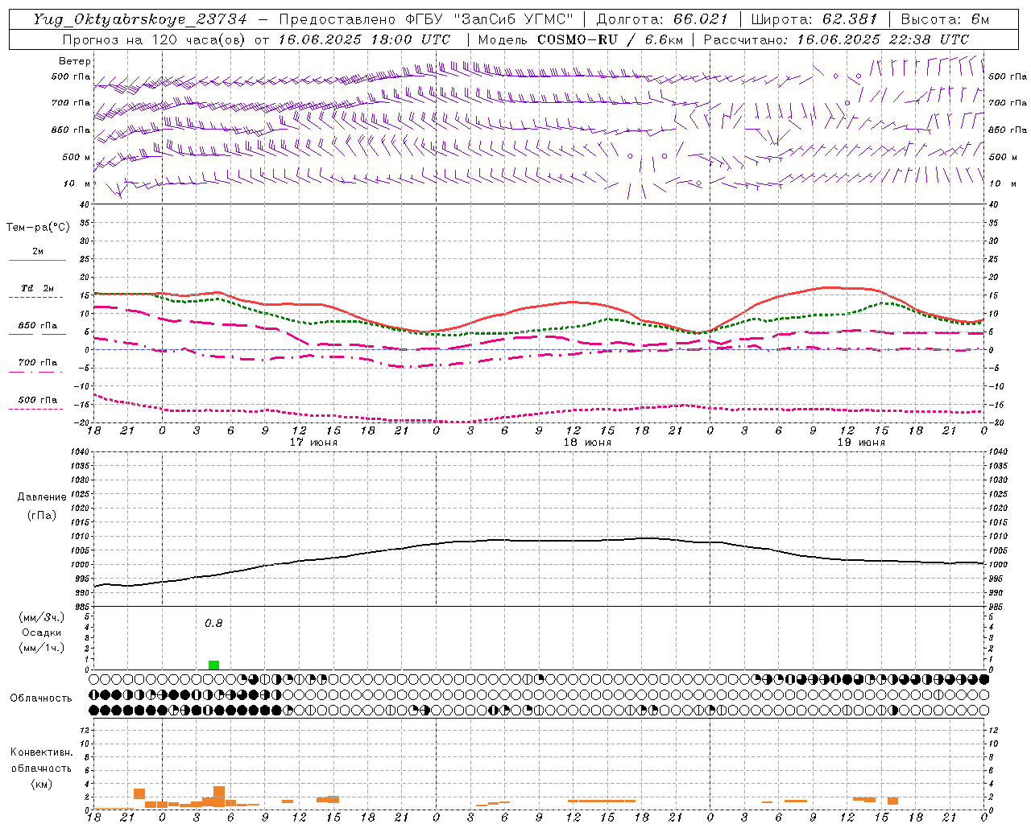Click the 'Осадки' precipitation label
The height and width of the screenshot is (824, 1031).
coord(42,632)
